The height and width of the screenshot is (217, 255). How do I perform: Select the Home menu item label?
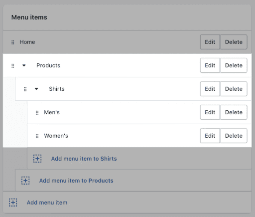[27, 42]
